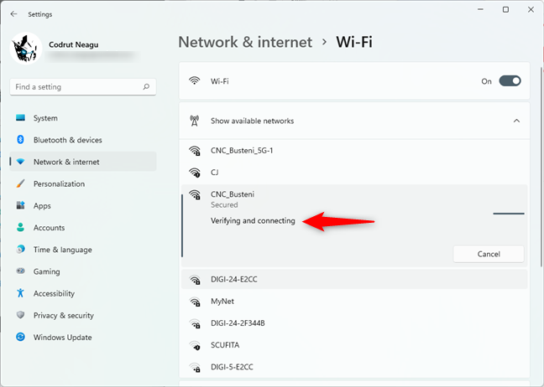Click Wi-Fi icon beside DIGI-24-E2CC

click(195, 280)
